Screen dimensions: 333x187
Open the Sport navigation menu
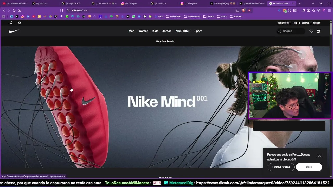tap(198, 31)
